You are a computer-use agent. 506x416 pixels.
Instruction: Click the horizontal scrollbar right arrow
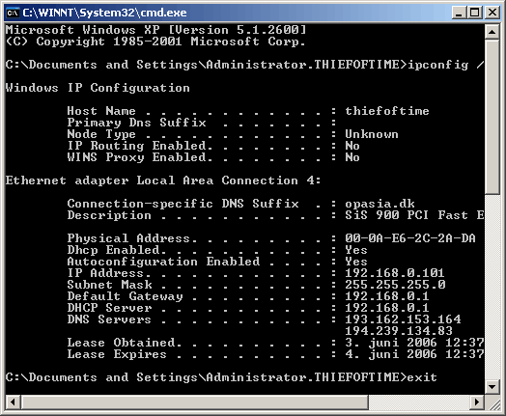pyautogui.click(x=477, y=402)
